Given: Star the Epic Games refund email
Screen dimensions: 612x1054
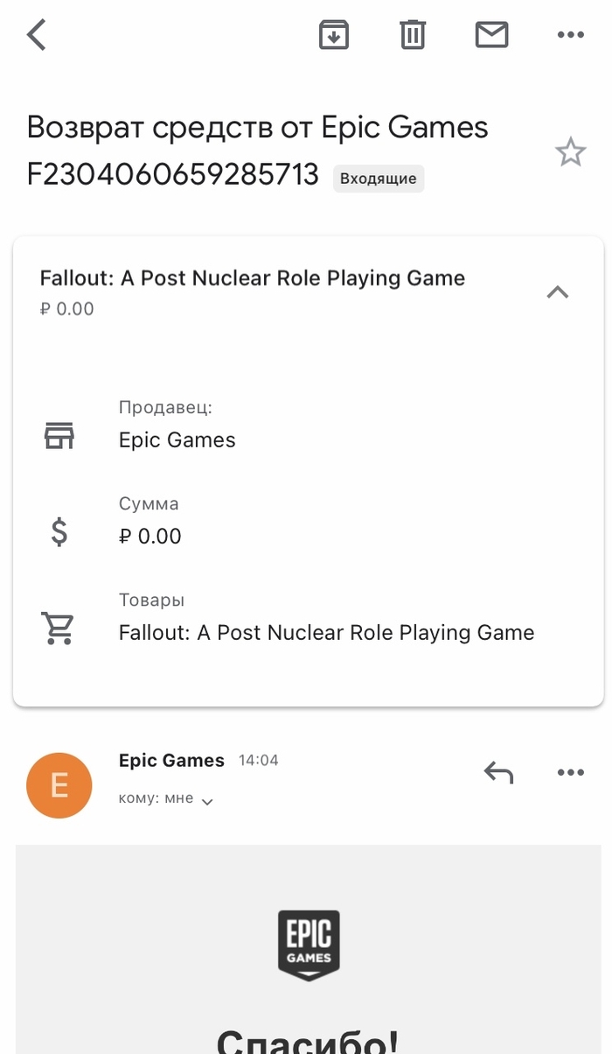Looking at the screenshot, I should pos(570,153).
